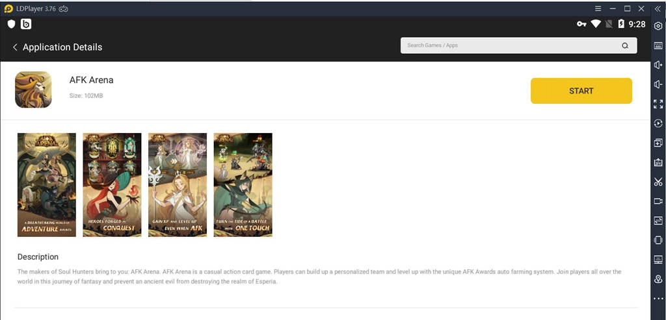
Task: Click the AFK Arena lion app icon
Action: [33, 90]
